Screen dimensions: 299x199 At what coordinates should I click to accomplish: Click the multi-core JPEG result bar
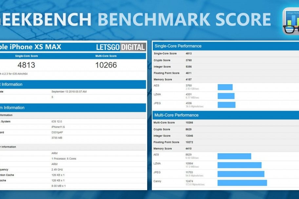tap(241, 174)
